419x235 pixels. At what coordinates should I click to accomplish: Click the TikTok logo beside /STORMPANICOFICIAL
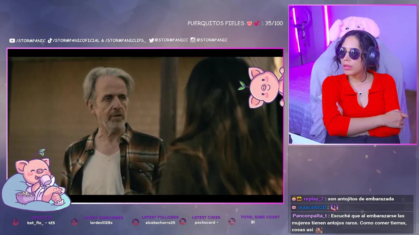50,40
